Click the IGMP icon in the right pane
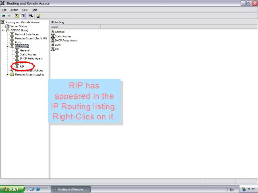258x193 pixels. [53, 45]
